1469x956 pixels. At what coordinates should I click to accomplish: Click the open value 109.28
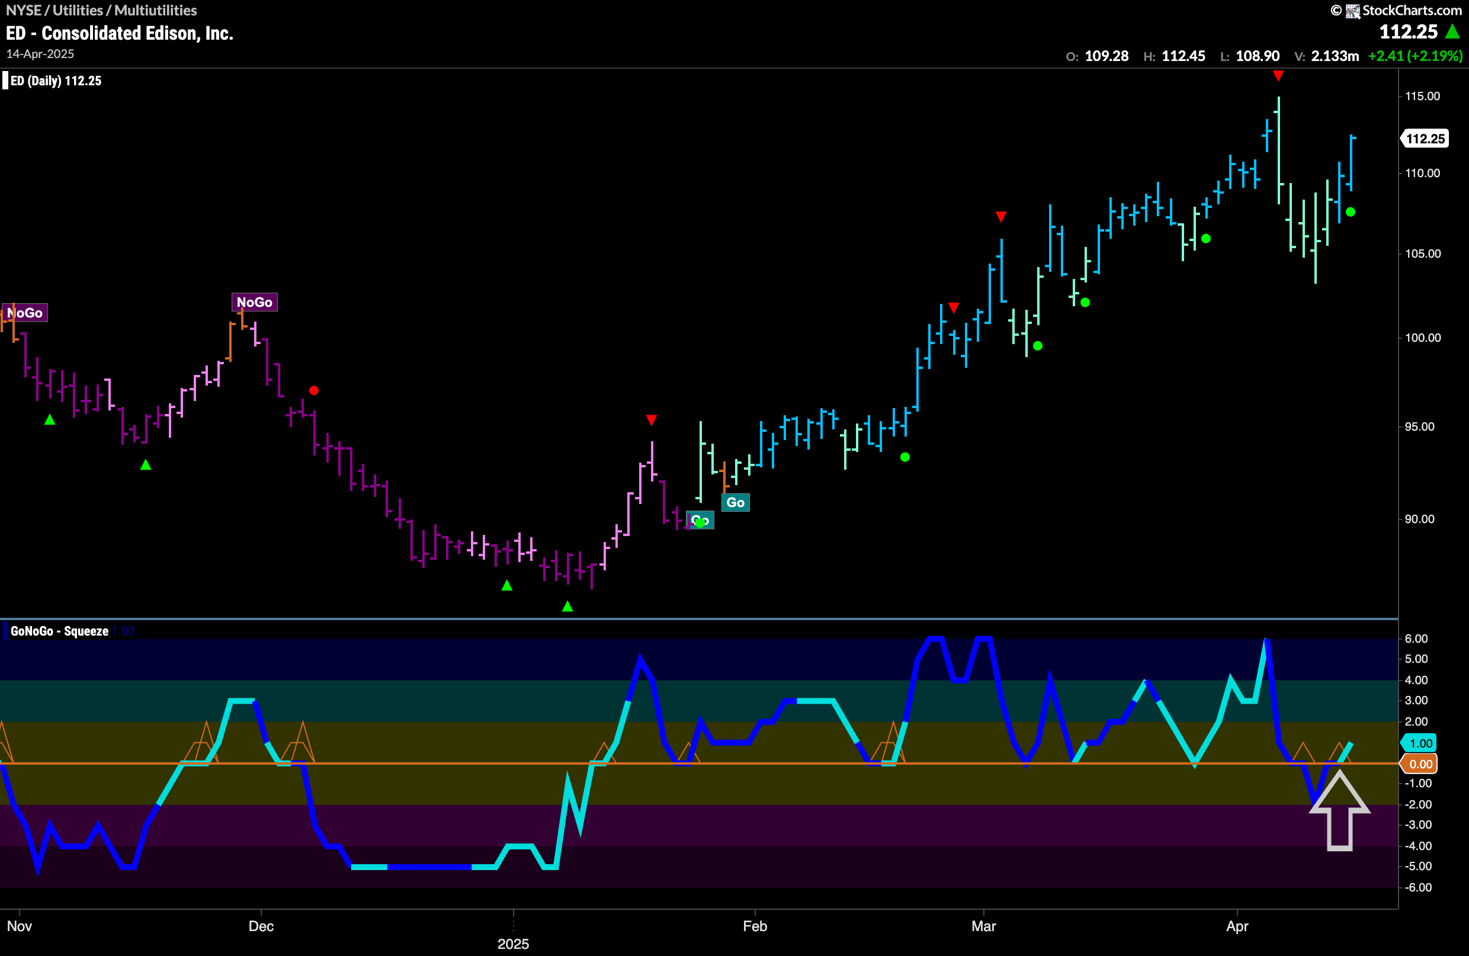1106,56
